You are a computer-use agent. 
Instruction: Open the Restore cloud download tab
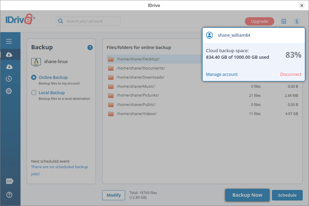pyautogui.click(x=9, y=67)
